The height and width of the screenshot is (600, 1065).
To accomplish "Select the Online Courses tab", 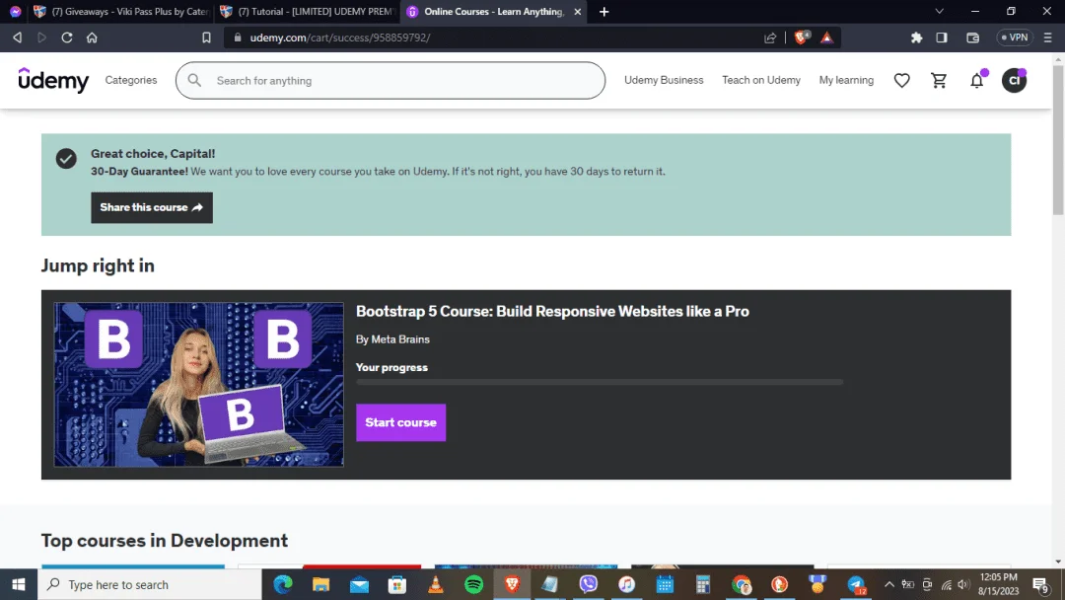I will click(493, 12).
